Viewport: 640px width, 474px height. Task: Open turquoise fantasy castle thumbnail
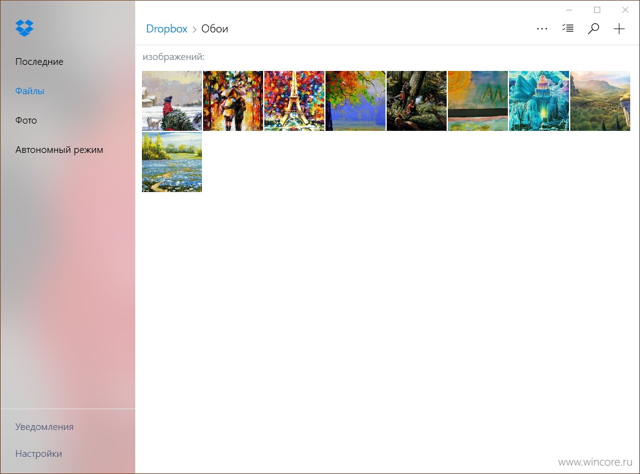[x=539, y=101]
